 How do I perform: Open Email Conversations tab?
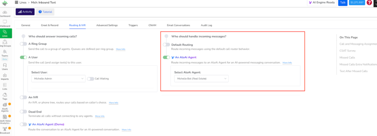(x=179, y=25)
